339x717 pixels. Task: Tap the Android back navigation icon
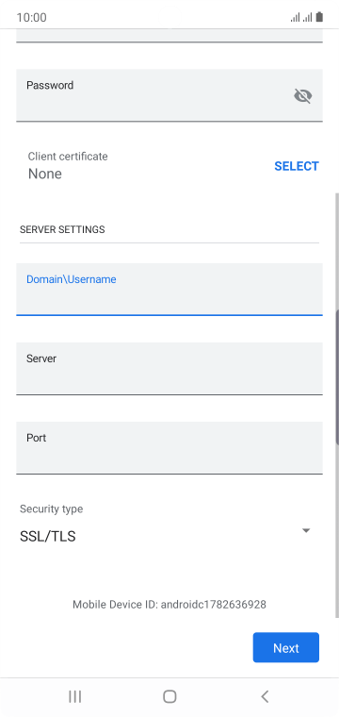[265, 696]
